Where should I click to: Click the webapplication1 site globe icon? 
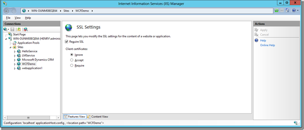(19, 68)
